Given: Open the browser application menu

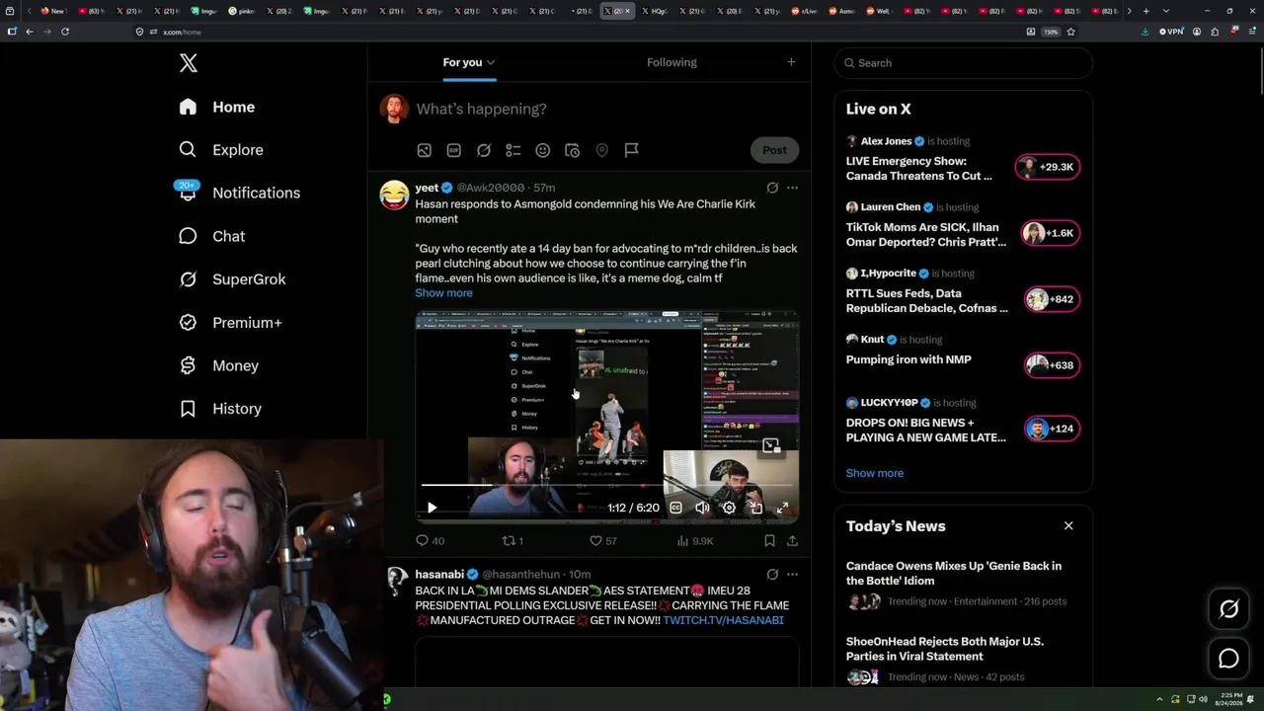Looking at the screenshot, I should point(1251,32).
